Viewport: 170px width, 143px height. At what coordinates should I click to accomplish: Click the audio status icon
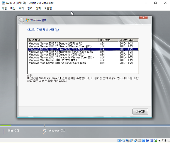(127, 141)
